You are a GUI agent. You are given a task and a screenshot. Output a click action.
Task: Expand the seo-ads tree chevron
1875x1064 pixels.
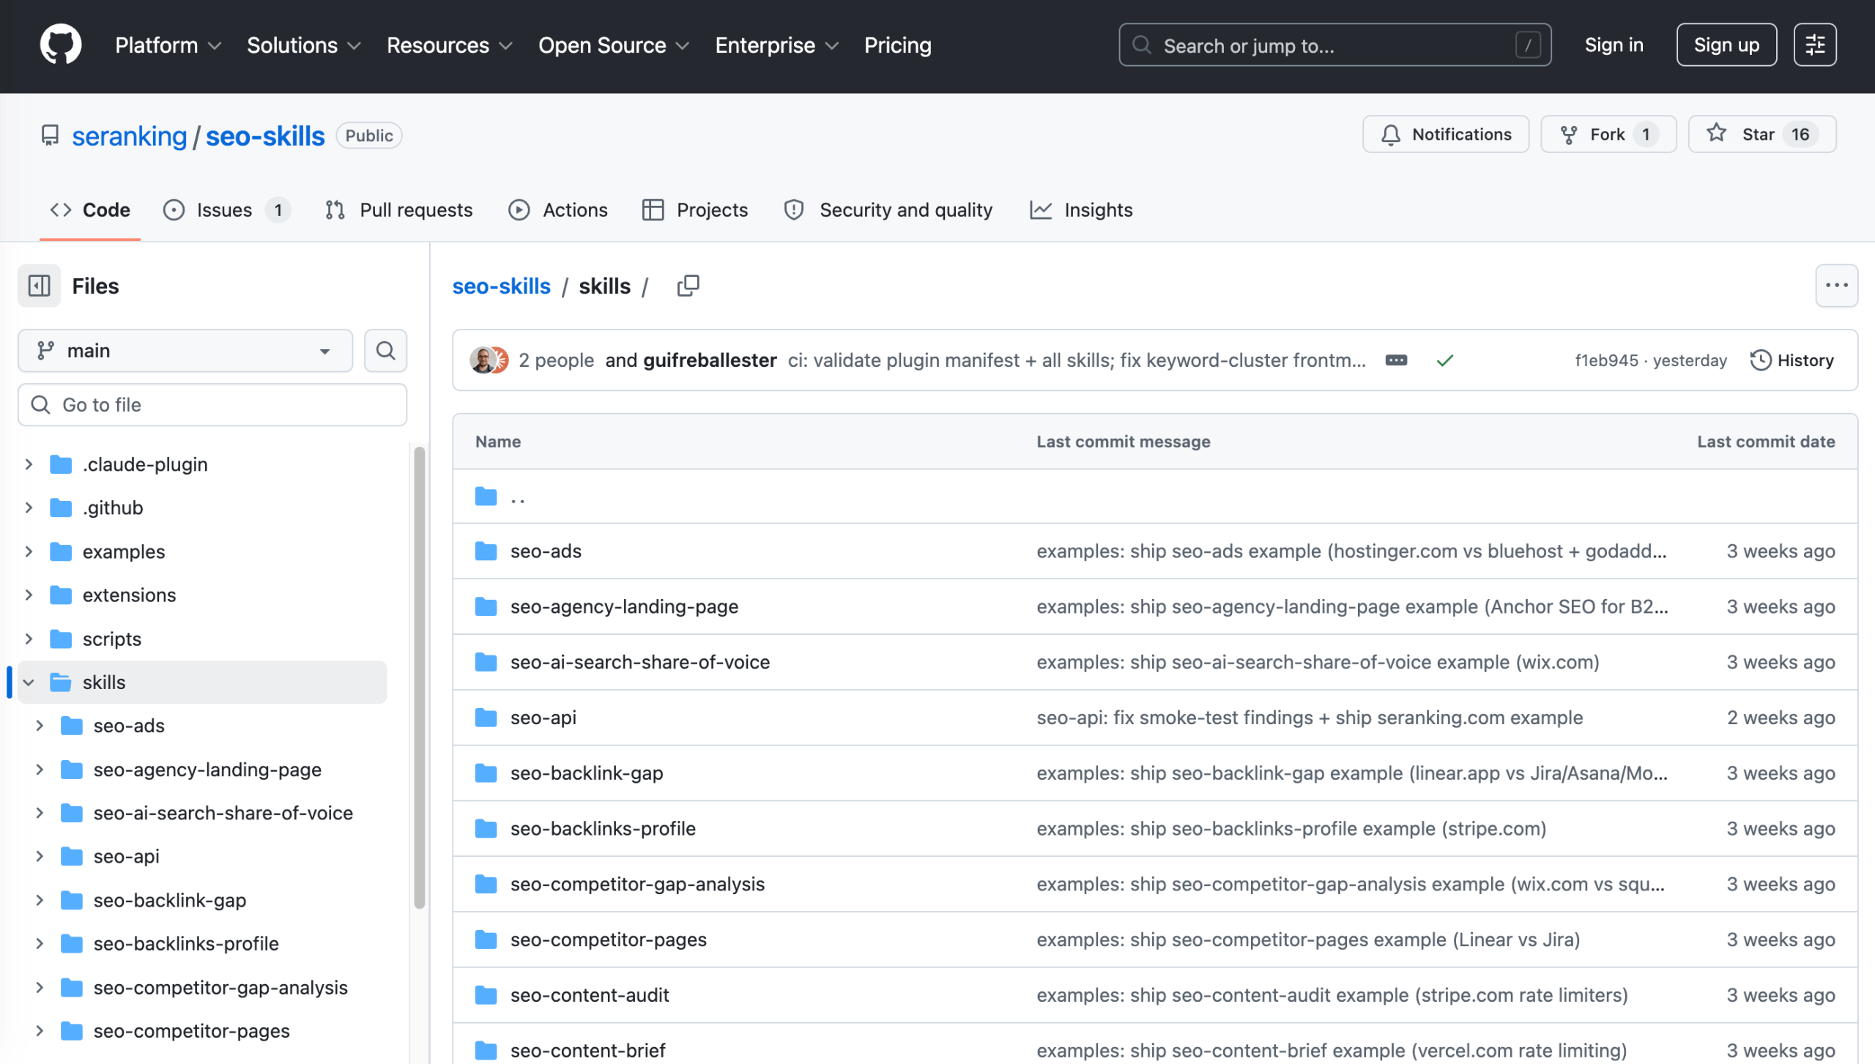pyautogui.click(x=40, y=726)
